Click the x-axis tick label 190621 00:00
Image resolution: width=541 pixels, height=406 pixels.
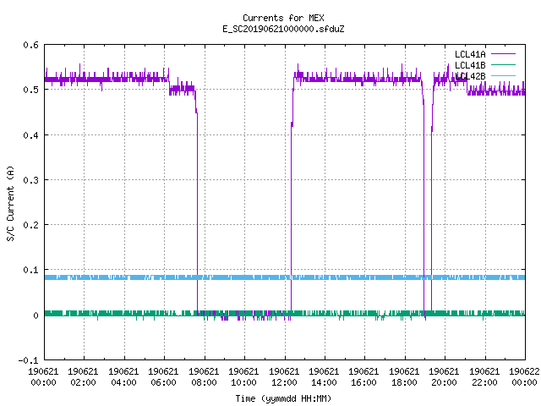click(x=43, y=377)
